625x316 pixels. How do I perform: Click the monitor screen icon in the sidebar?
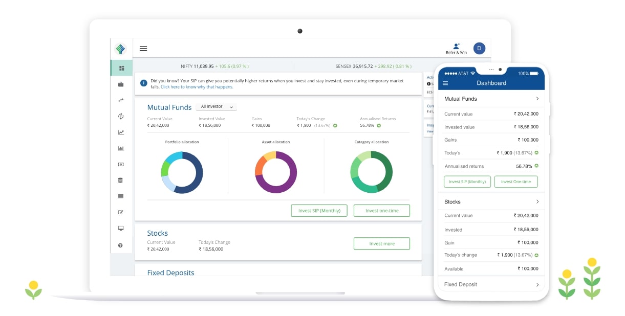(x=121, y=229)
